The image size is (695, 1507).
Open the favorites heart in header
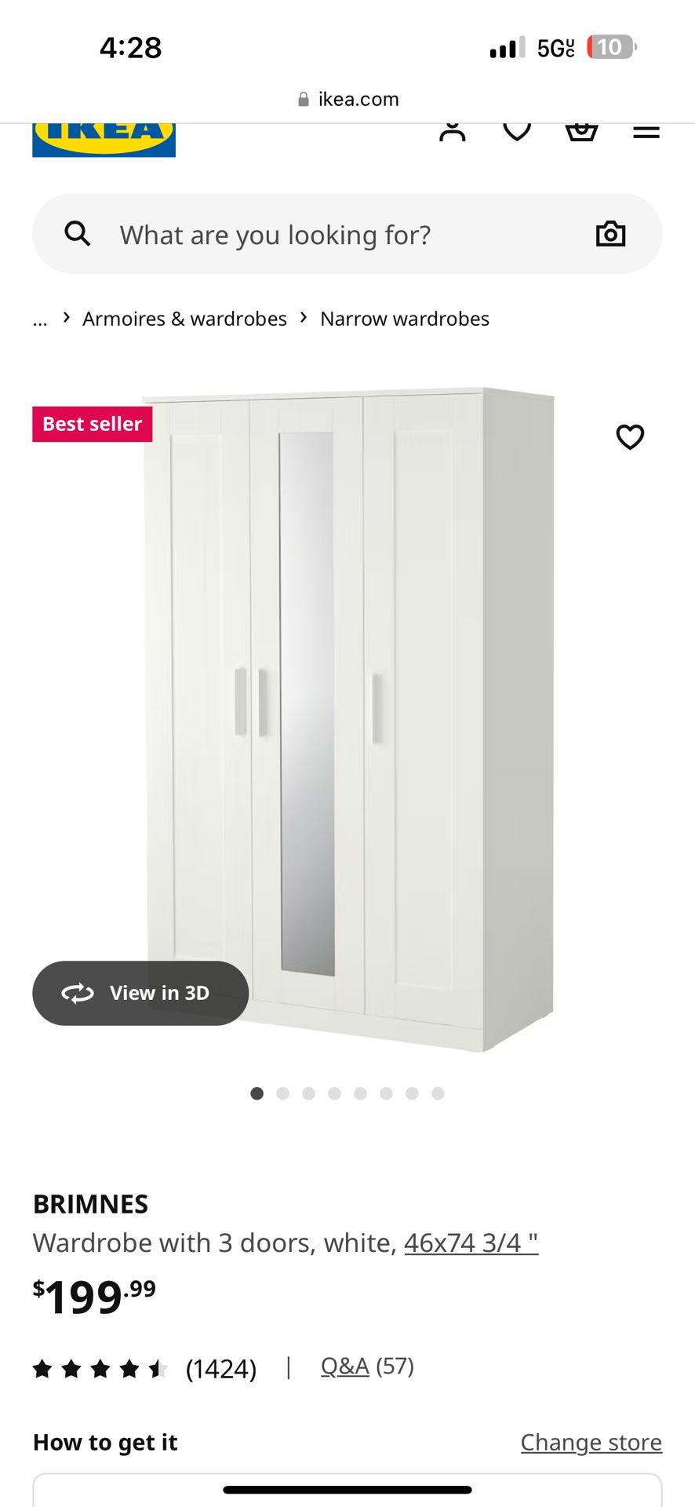pyautogui.click(x=517, y=132)
